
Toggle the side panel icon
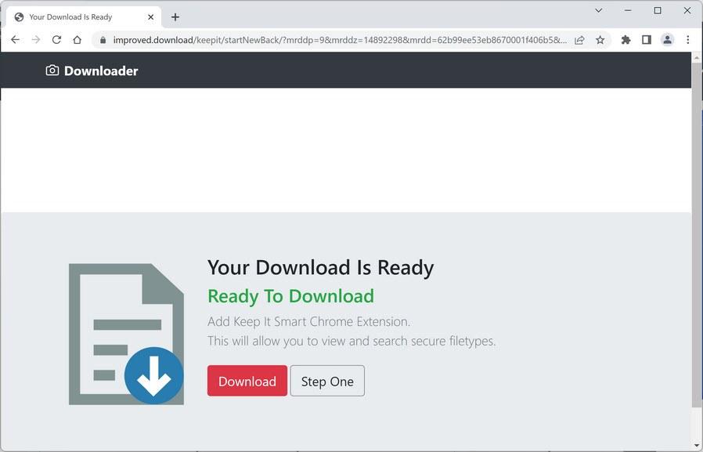[646, 39]
